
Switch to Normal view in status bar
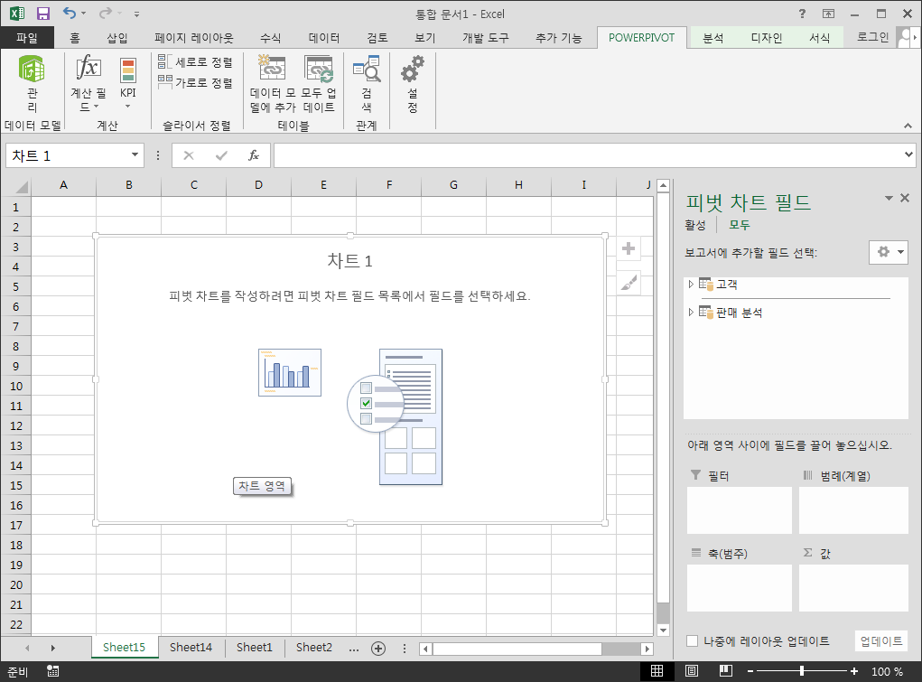[x=657, y=671]
